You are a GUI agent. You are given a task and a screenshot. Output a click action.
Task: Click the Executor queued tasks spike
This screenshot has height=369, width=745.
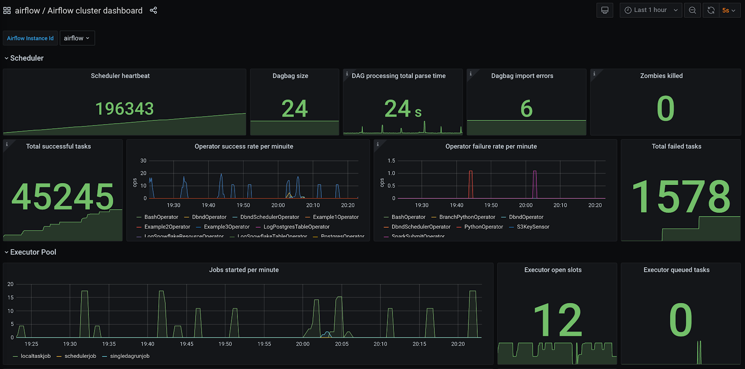699,352
